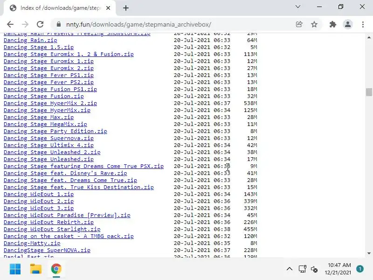
Task: Click the address bar URL
Action: point(138,25)
